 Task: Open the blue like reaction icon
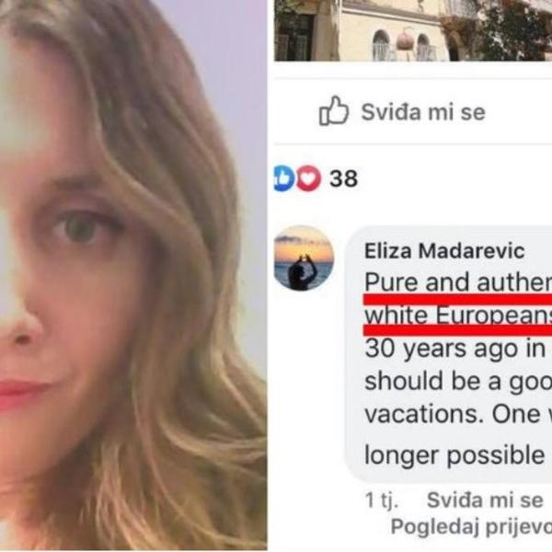pos(283,178)
